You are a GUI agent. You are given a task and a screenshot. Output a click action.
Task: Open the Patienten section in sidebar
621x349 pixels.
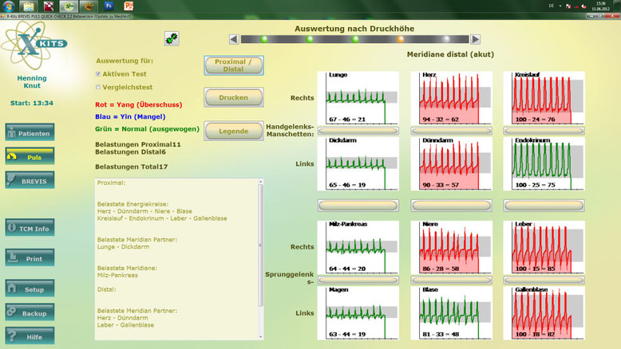click(x=30, y=134)
